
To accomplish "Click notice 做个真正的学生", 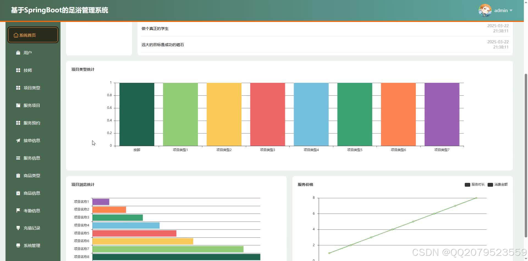I will point(155,29).
